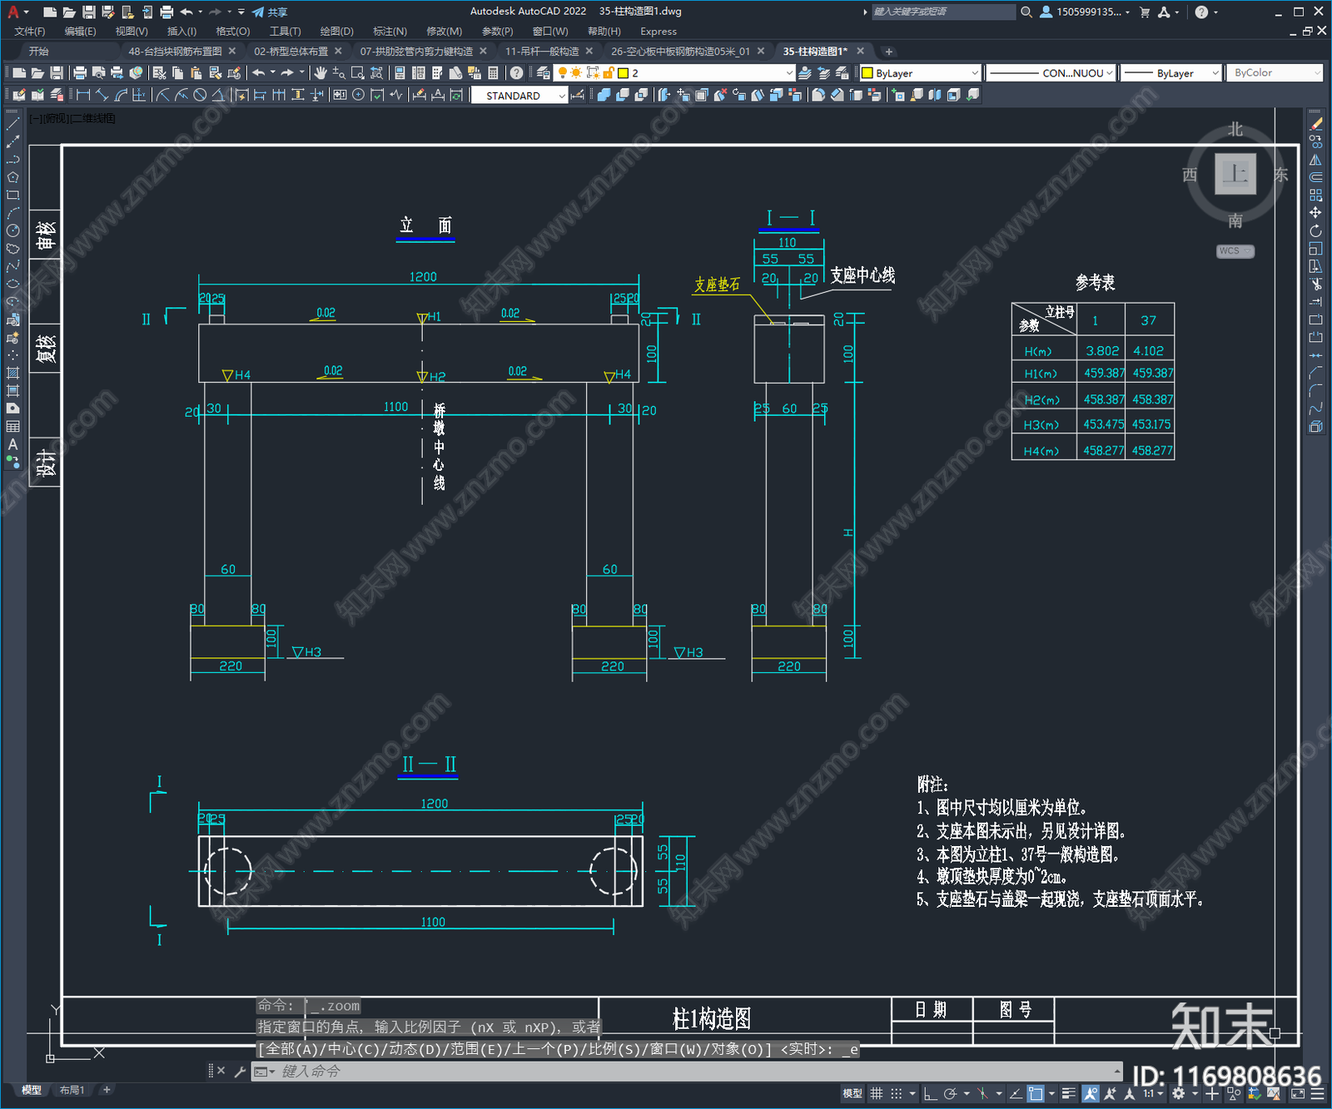The height and width of the screenshot is (1109, 1332).
Task: Click the Make Layer Current icon
Action: click(805, 73)
